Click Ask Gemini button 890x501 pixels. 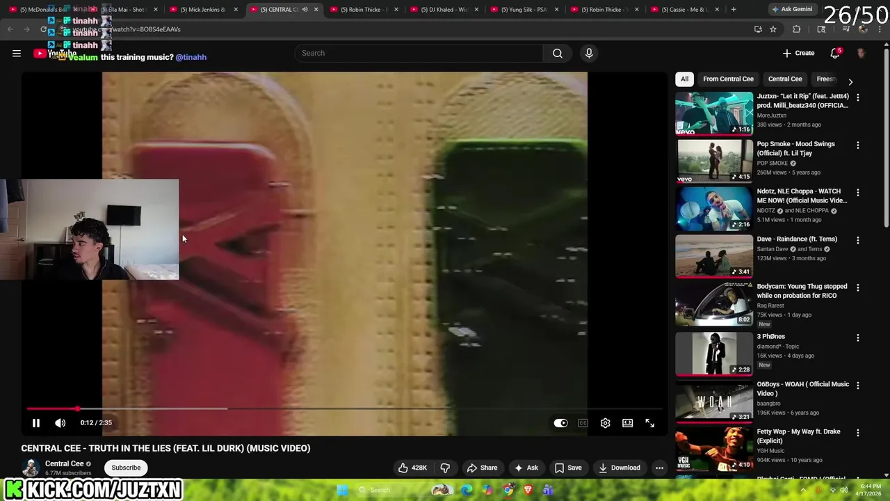click(791, 10)
